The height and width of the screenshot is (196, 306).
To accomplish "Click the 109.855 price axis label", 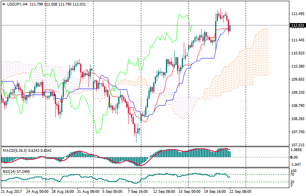I will coord(297,80).
